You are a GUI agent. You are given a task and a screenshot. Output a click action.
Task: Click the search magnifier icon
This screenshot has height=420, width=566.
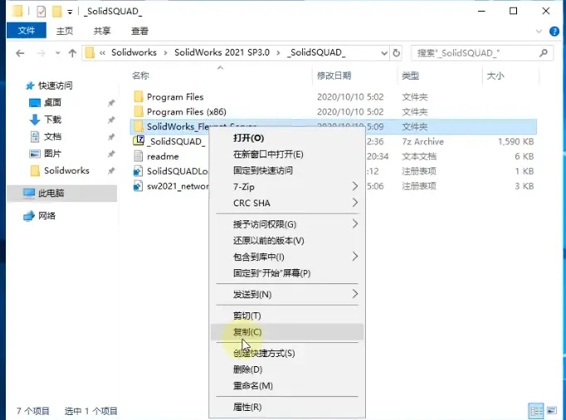click(544, 53)
